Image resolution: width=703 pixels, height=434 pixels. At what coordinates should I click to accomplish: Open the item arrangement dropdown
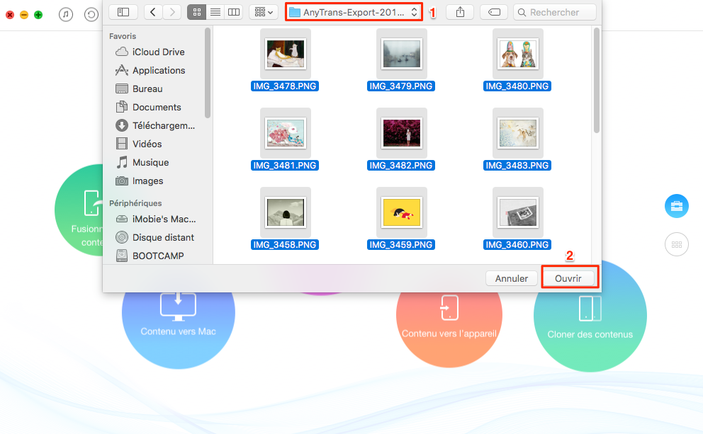coord(263,12)
